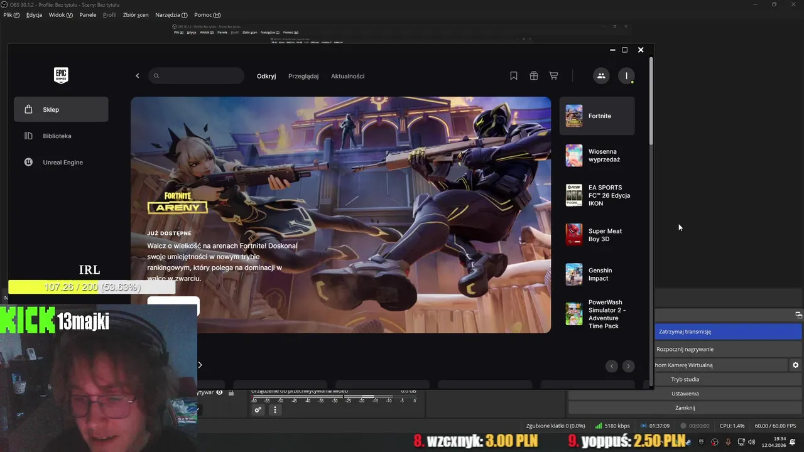Select Genshin Impact in featured list
The image size is (804, 452).
tap(597, 274)
